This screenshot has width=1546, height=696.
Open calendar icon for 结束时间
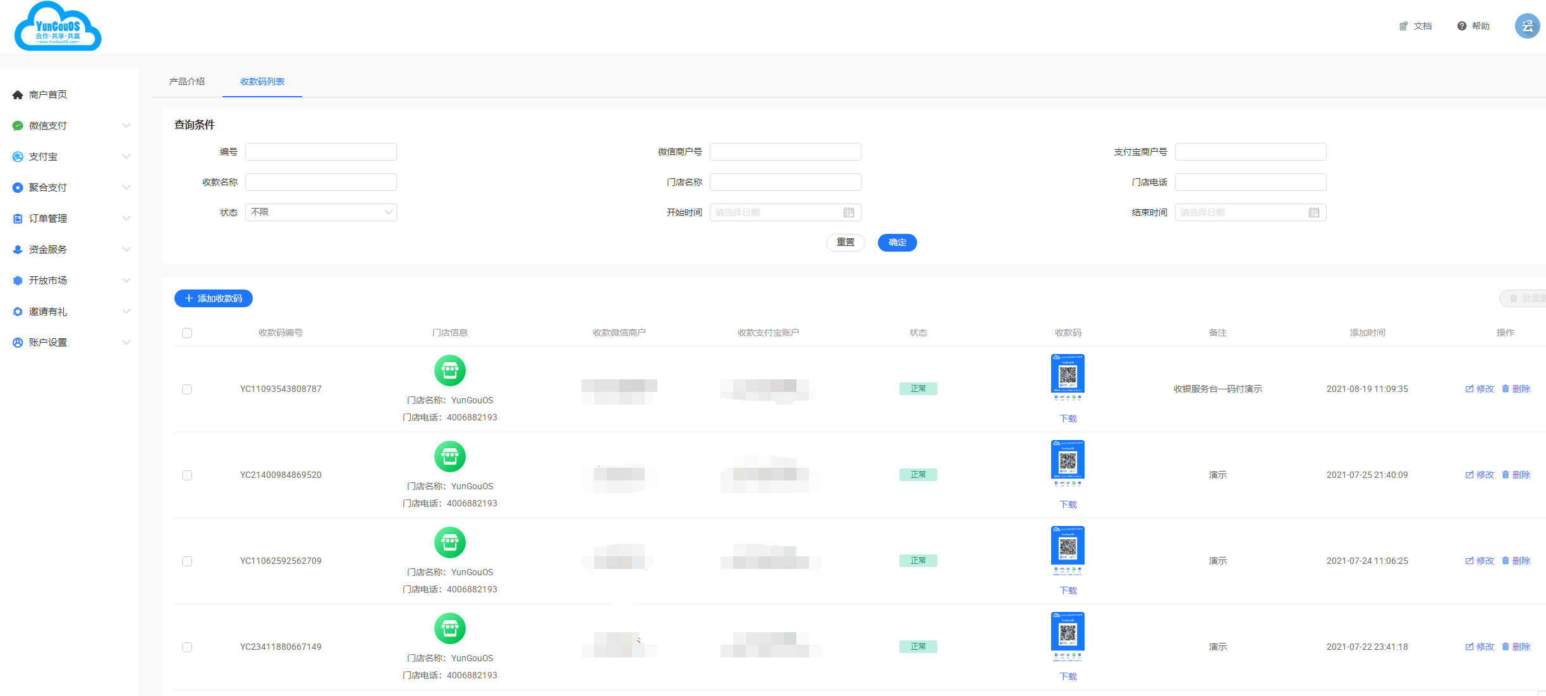pos(1313,212)
